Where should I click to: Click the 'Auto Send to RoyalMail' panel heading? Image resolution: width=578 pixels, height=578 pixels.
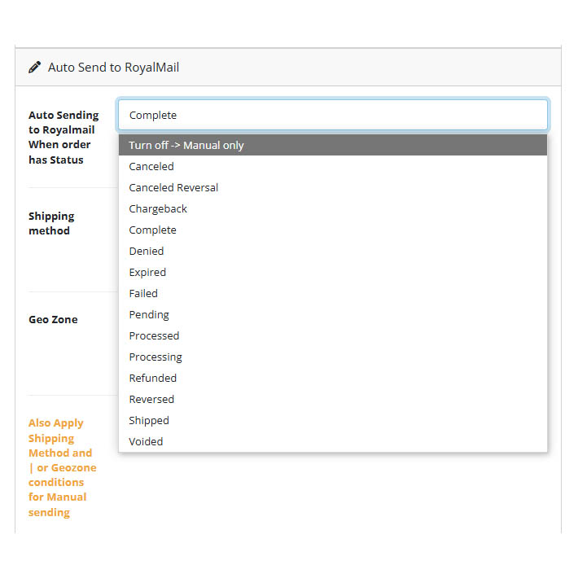tap(113, 68)
